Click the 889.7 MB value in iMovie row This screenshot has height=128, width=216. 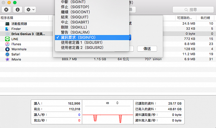69,59
